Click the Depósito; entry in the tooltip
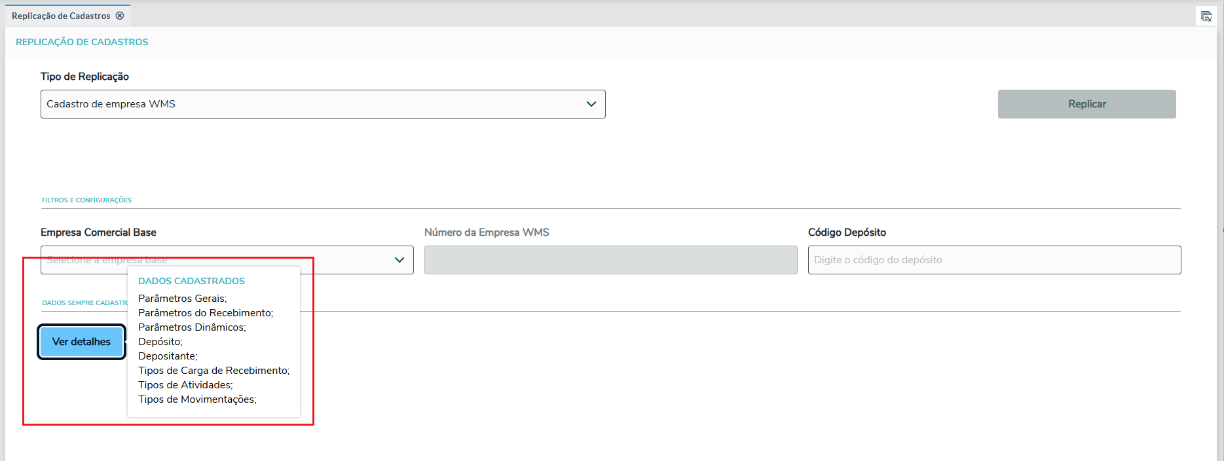1224x461 pixels. [160, 342]
